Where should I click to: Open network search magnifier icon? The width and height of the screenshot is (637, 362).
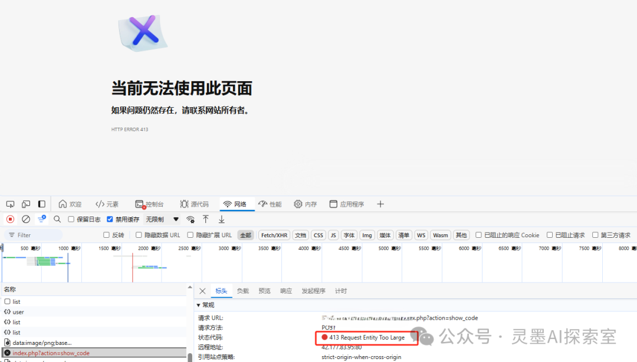(x=57, y=220)
